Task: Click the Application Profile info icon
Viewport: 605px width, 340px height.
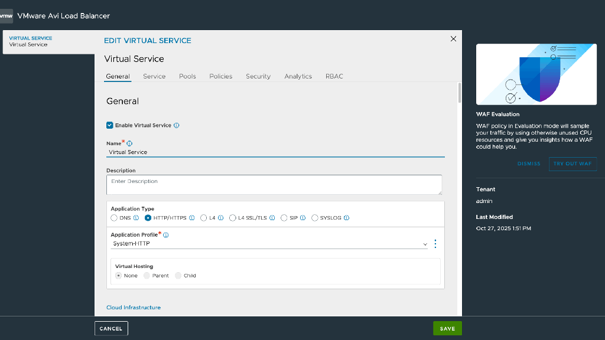Action: (x=166, y=235)
